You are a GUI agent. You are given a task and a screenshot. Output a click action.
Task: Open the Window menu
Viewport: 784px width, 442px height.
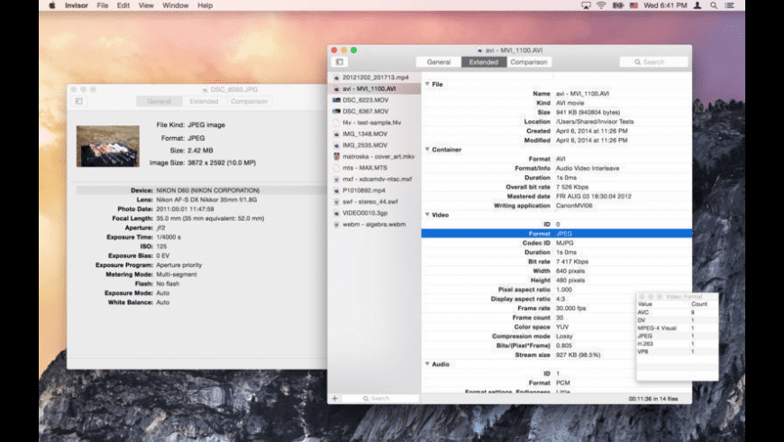176,5
